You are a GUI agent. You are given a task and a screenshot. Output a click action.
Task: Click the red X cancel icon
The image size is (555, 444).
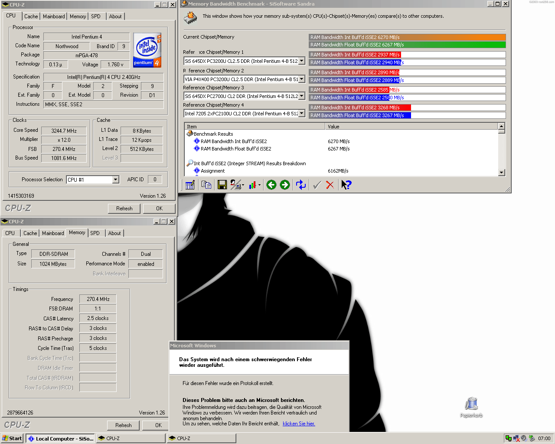click(x=330, y=185)
